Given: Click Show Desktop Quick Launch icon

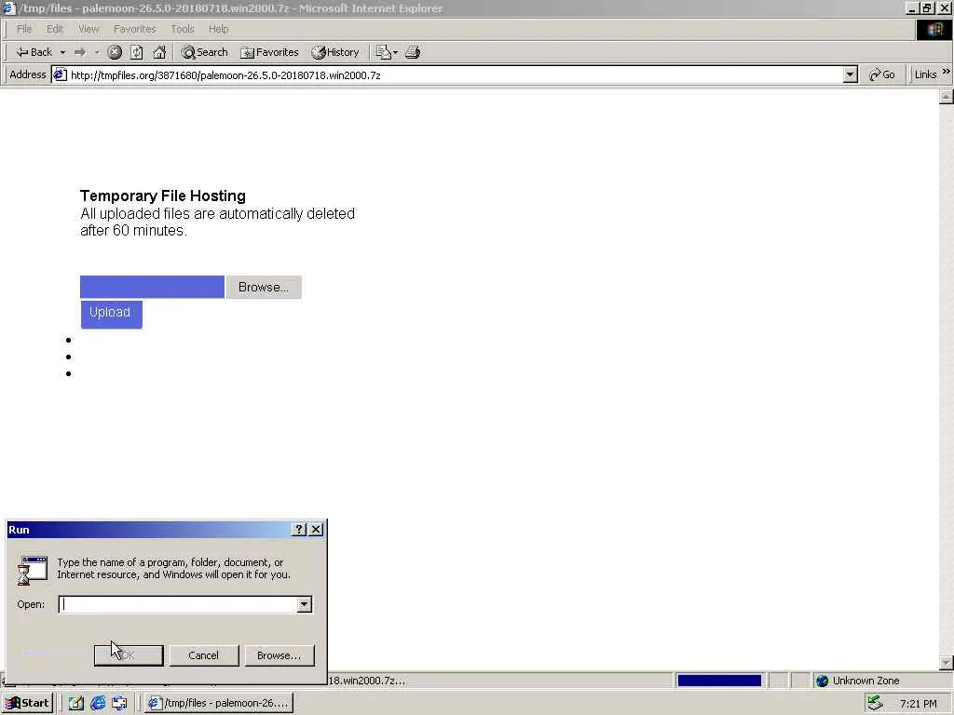Looking at the screenshot, I should pyautogui.click(x=76, y=704).
